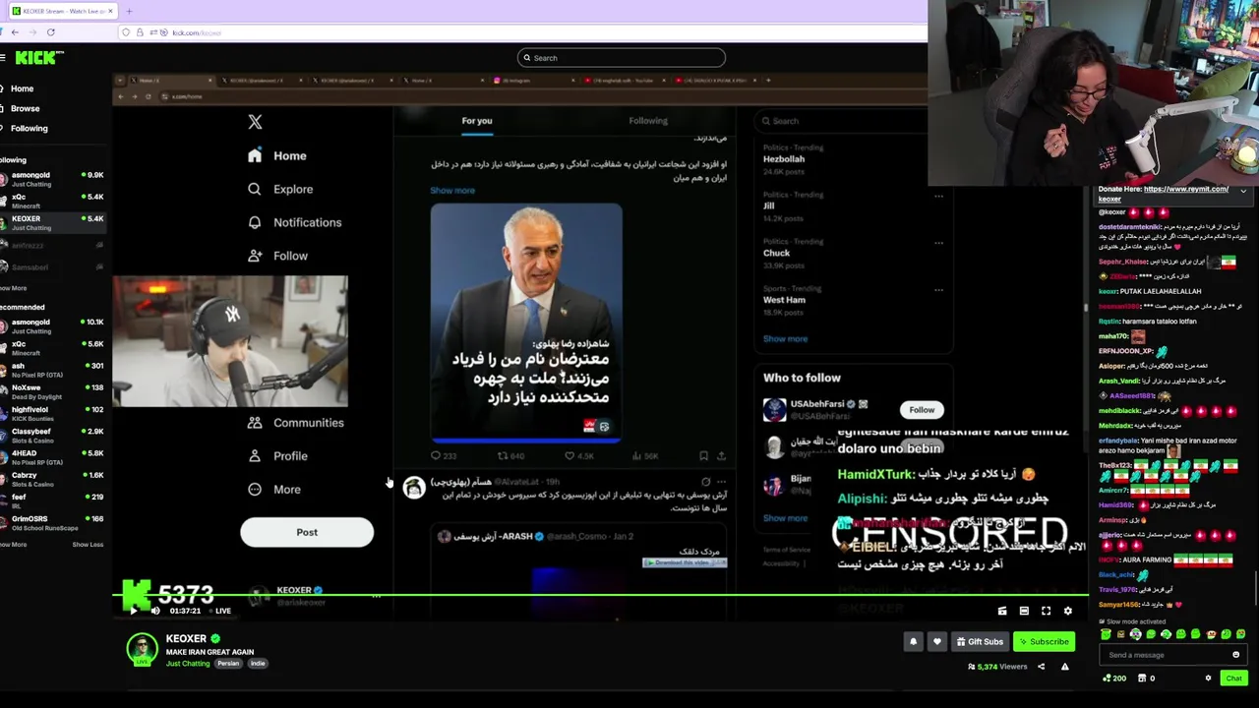The height and width of the screenshot is (708, 1259).
Task: Close the KEOXER Stream browser tab
Action: click(110, 11)
